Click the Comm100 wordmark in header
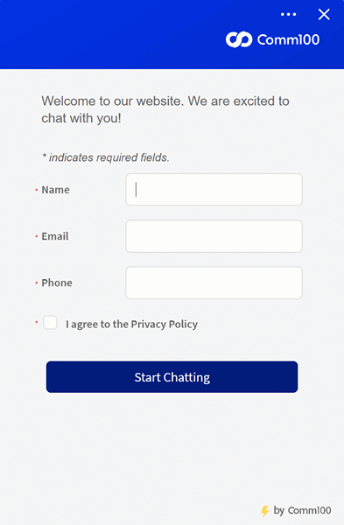344x525 pixels. [x=288, y=39]
